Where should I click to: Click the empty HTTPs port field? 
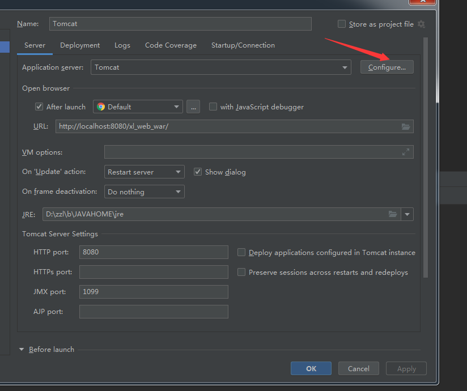(154, 272)
